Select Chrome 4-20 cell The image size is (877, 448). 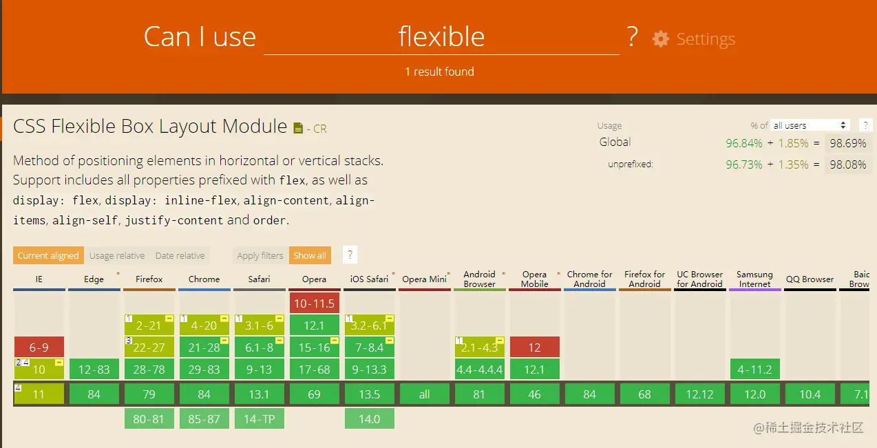click(x=204, y=325)
